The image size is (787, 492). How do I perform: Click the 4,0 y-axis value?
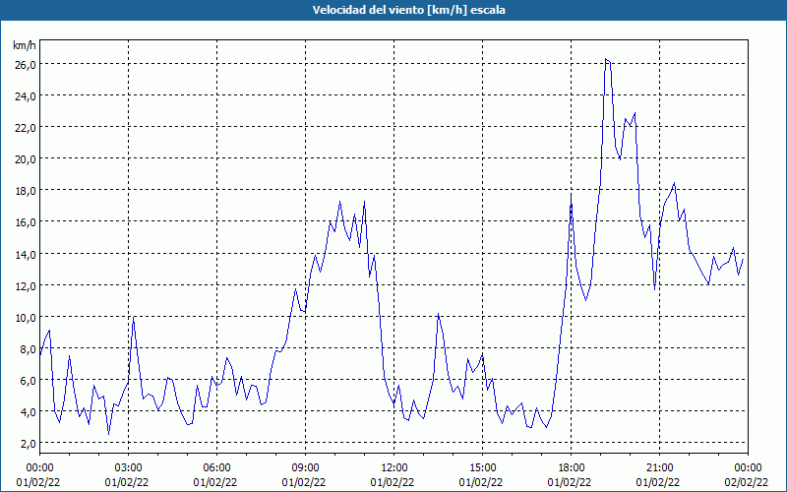click(x=28, y=412)
